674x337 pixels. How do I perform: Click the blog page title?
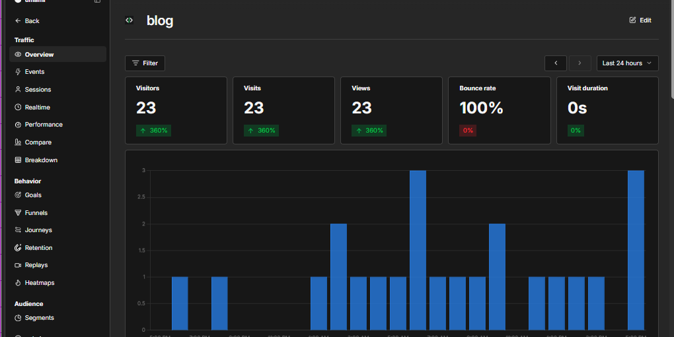(160, 20)
